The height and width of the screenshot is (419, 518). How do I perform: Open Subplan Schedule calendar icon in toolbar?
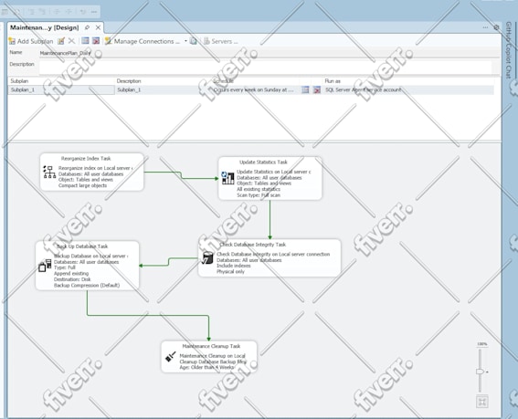85,41
